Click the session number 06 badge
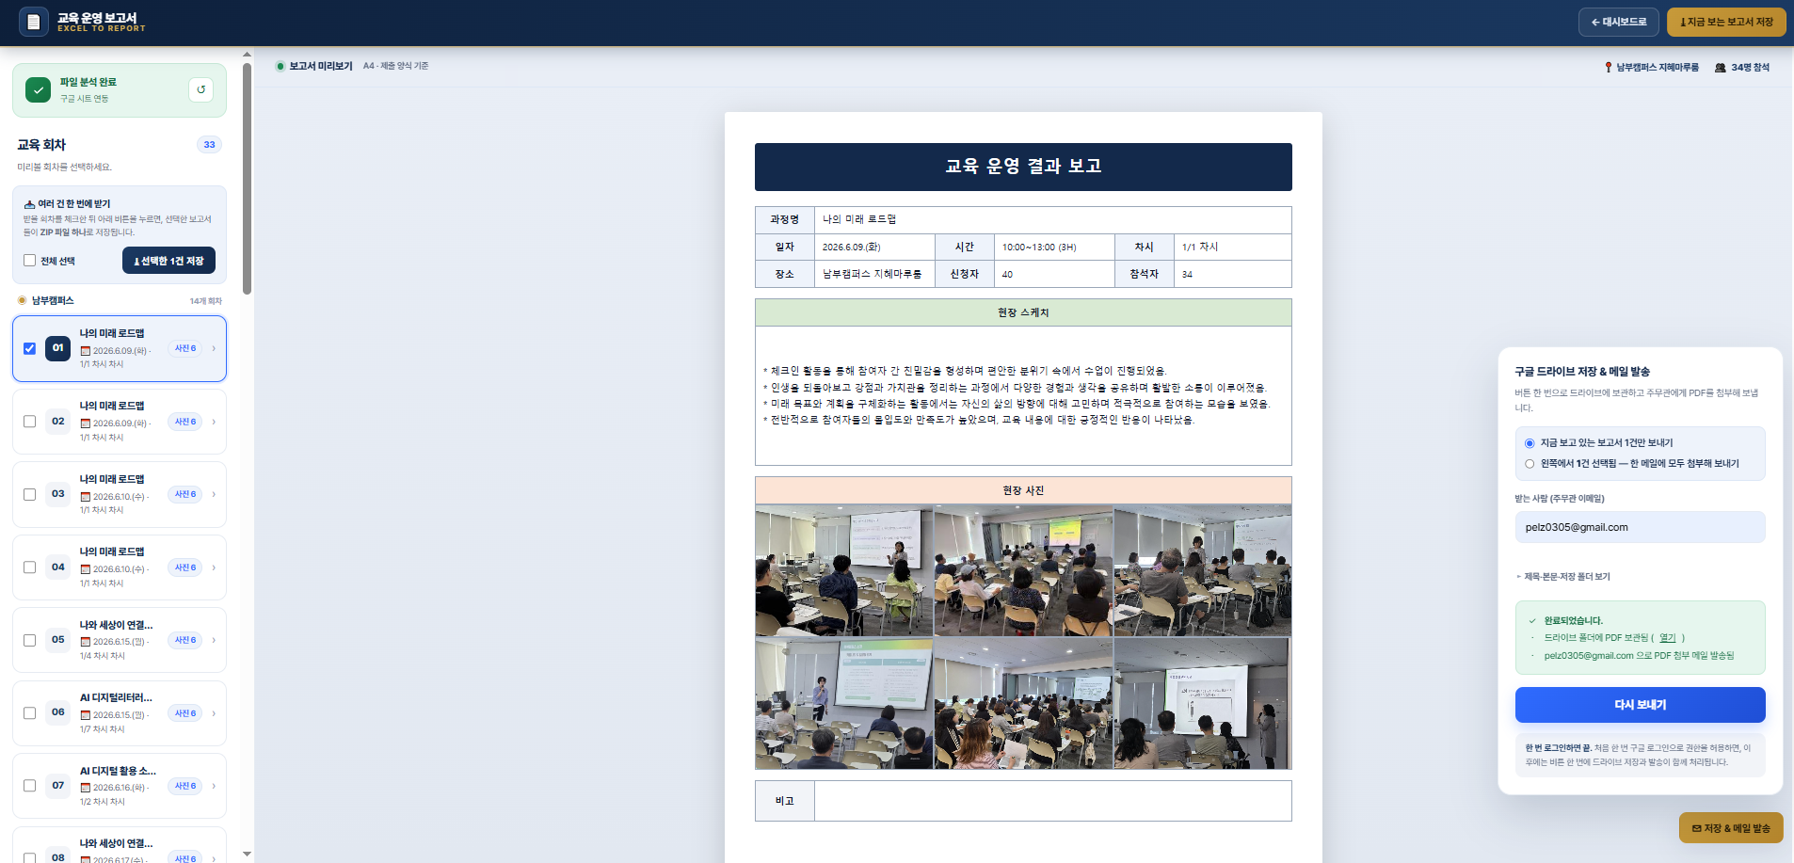 58,712
